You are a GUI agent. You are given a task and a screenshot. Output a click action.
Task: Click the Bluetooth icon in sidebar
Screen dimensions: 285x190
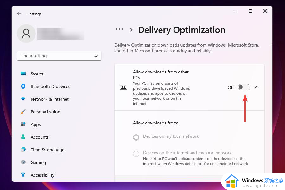point(23,86)
